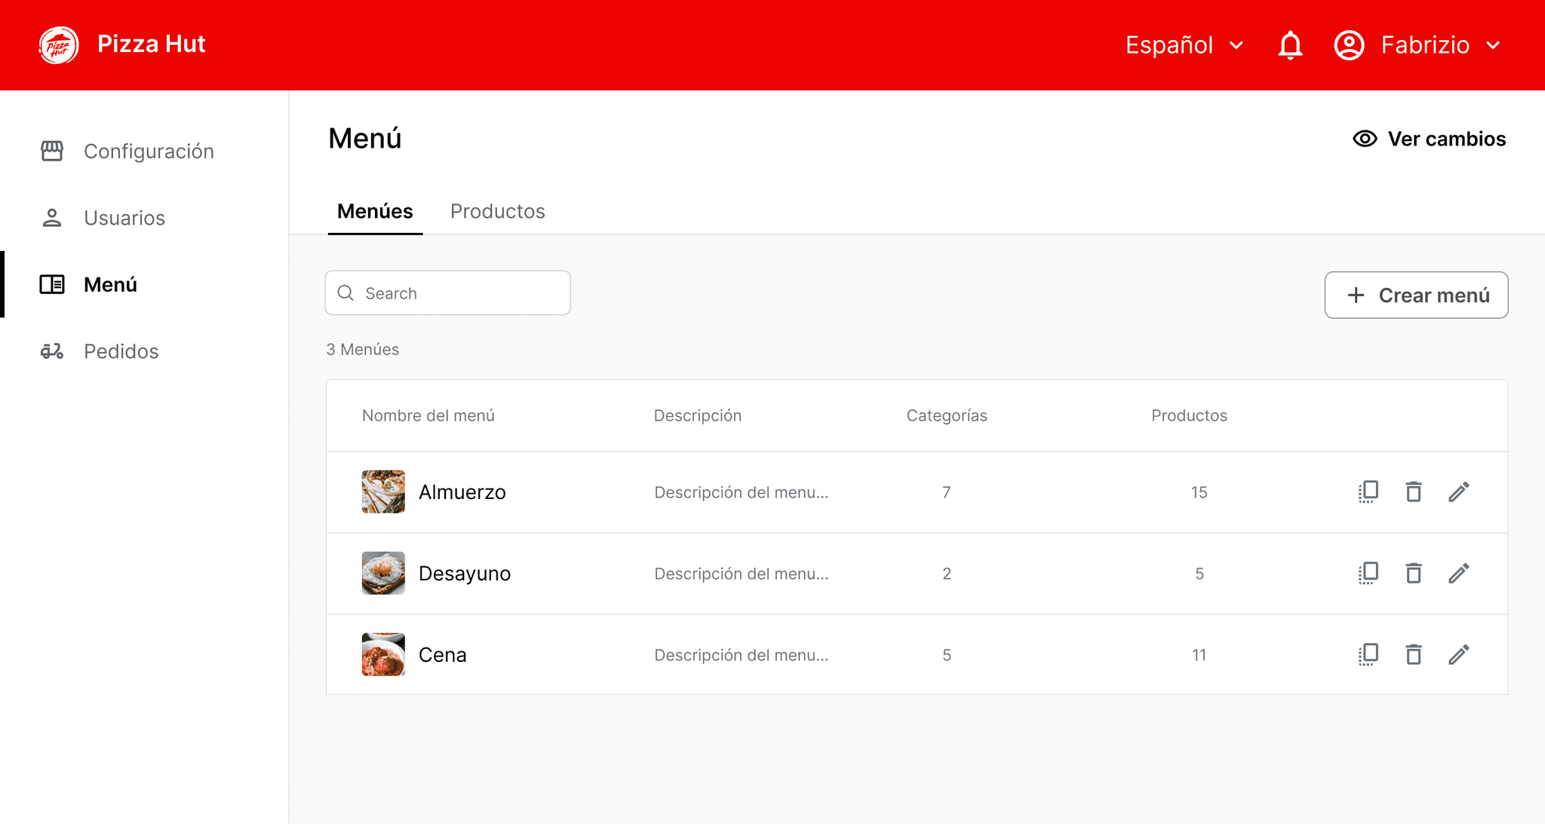Select the Menúes tab

375,211
